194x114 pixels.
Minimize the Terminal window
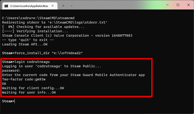(167, 5)
